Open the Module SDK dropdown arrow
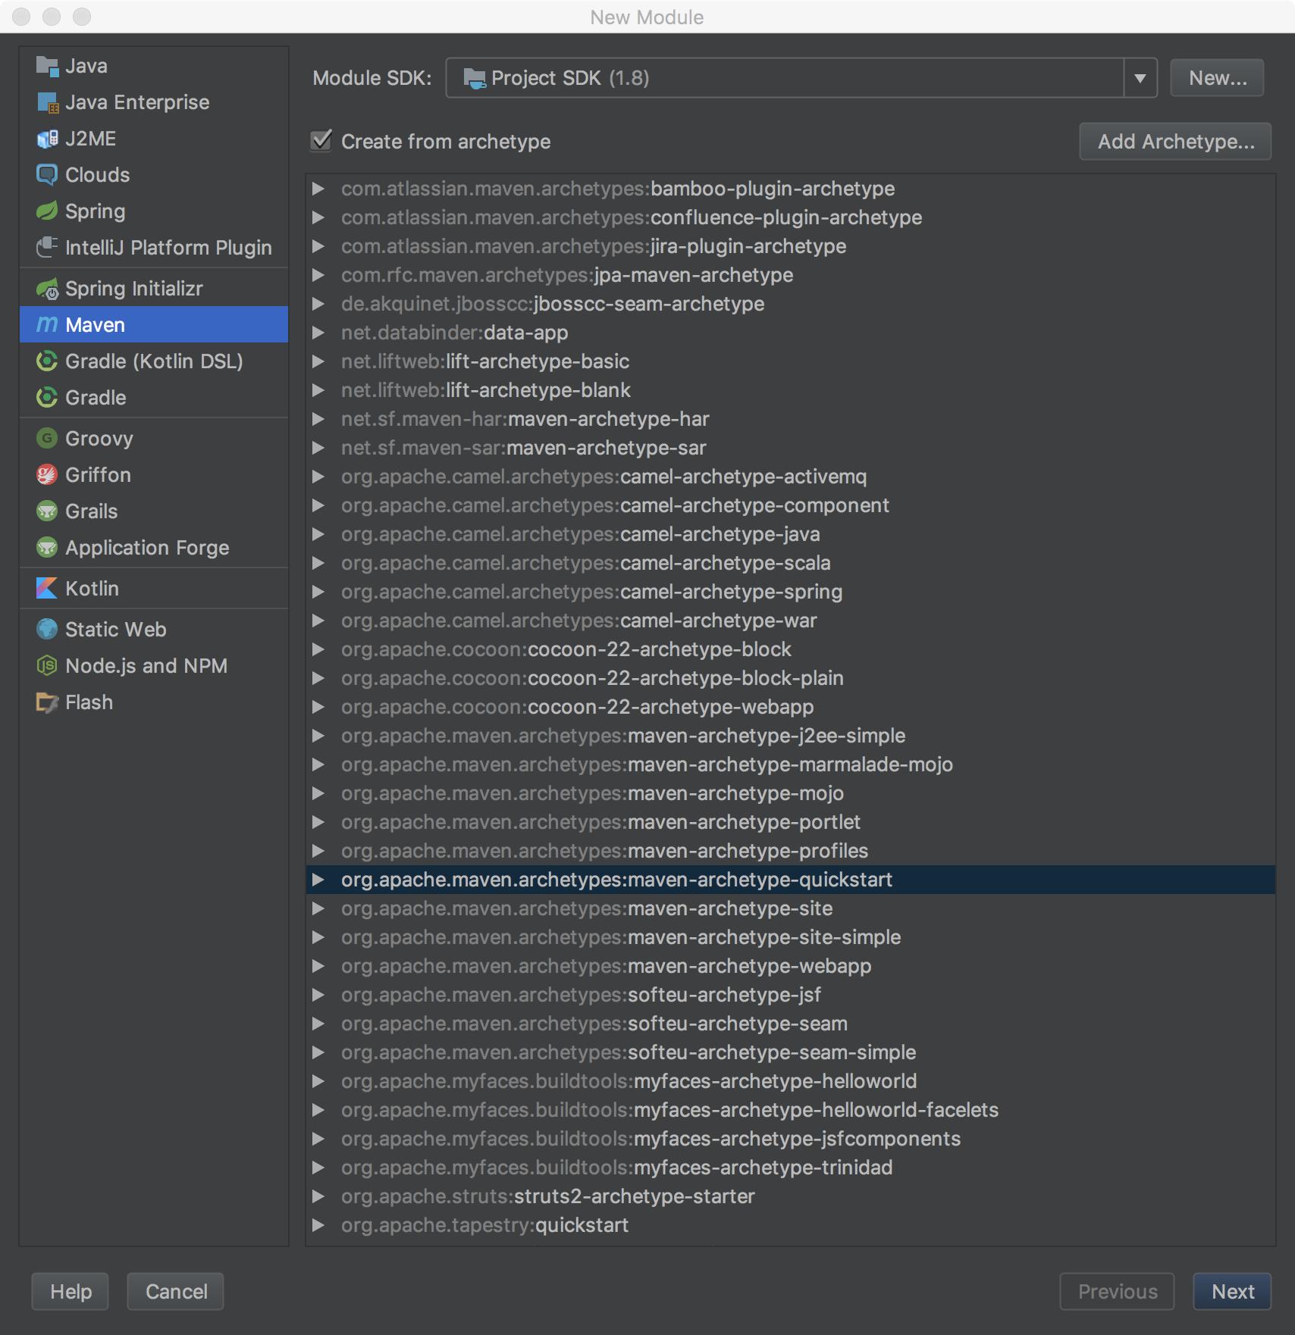The height and width of the screenshot is (1335, 1295). pyautogui.click(x=1140, y=78)
